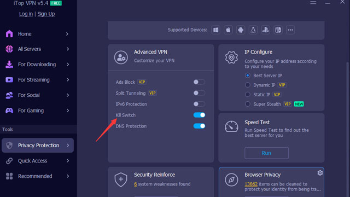Image resolution: width=350 pixels, height=197 pixels.
Task: Click the Quick Access link icon
Action: click(x=9, y=161)
